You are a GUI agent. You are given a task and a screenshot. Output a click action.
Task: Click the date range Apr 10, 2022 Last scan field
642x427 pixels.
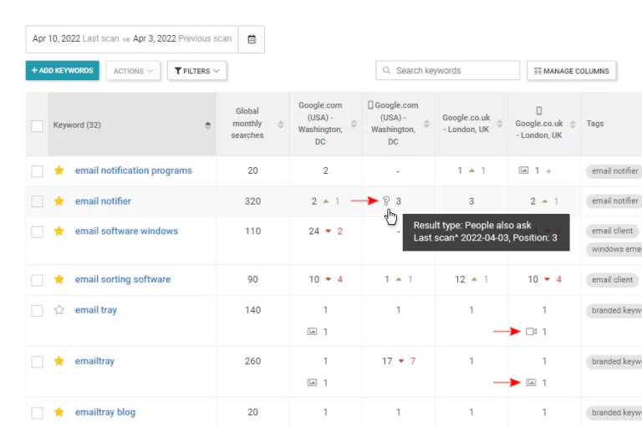(132, 39)
